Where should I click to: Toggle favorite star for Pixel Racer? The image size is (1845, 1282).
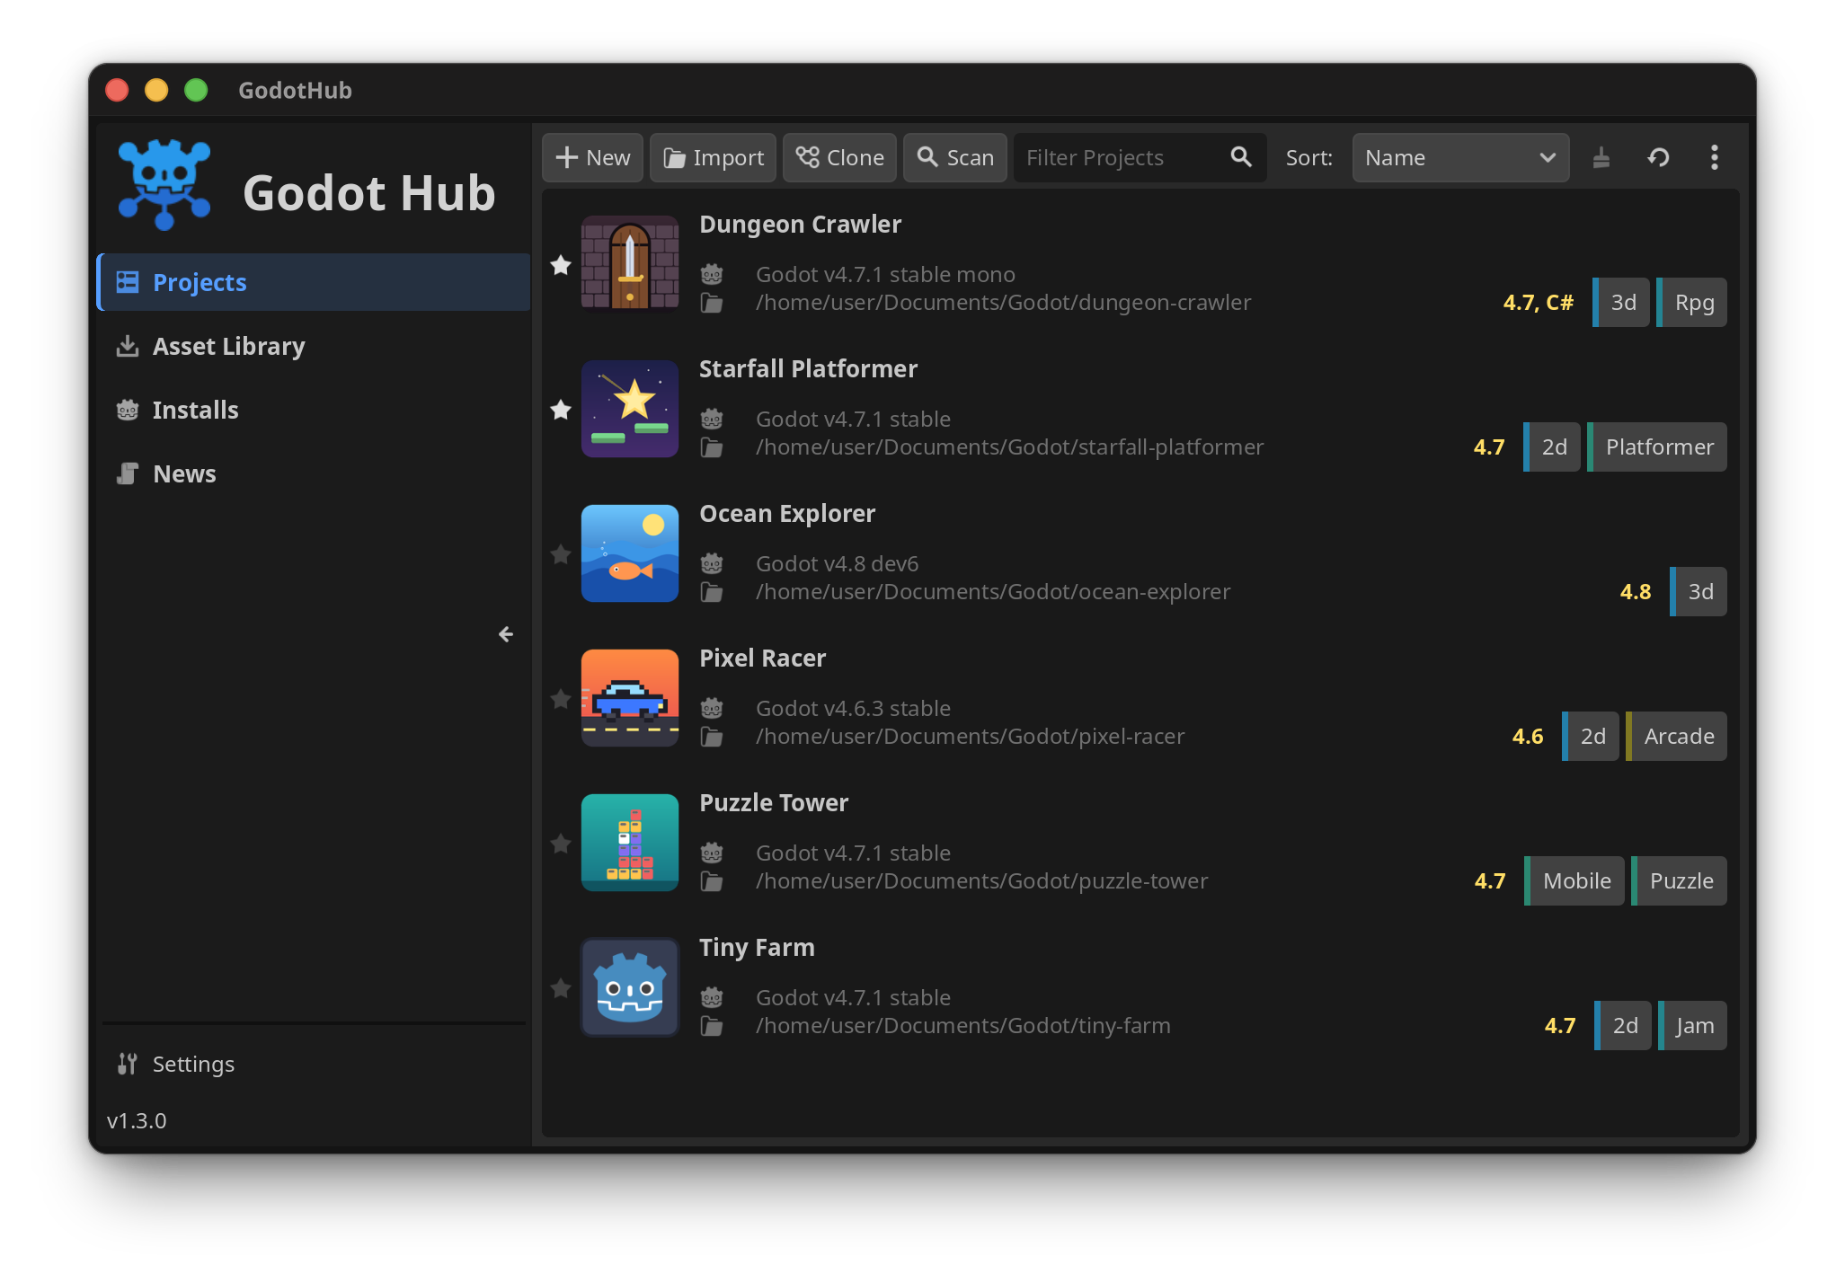pos(561,699)
